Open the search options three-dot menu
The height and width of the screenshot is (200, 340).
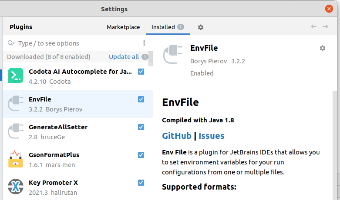[144, 43]
